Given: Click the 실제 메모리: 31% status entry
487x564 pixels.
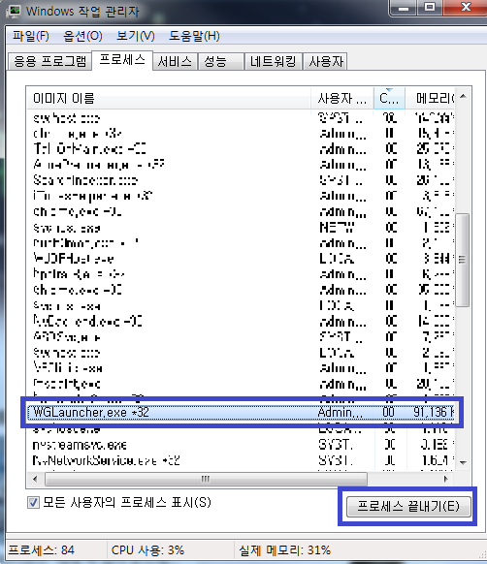Looking at the screenshot, I should pyautogui.click(x=284, y=550).
